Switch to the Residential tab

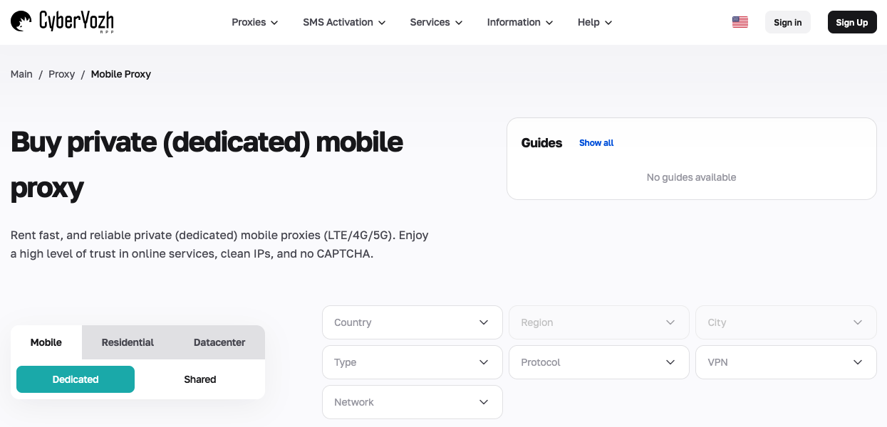128,342
